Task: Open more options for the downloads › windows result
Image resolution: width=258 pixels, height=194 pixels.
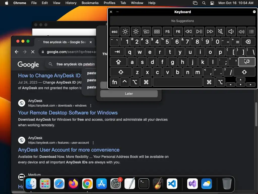Action: coord(91,106)
